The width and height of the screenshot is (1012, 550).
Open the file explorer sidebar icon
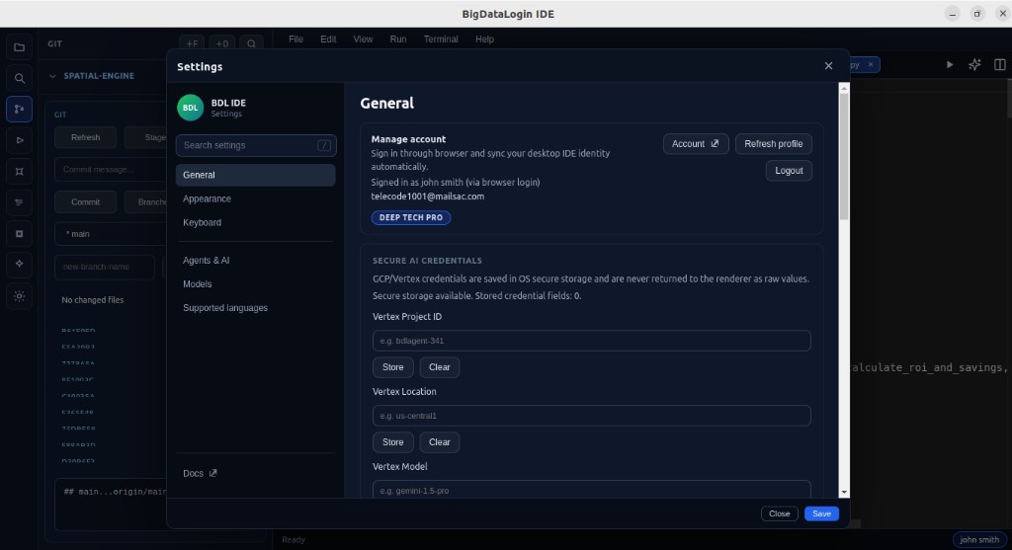pos(20,47)
